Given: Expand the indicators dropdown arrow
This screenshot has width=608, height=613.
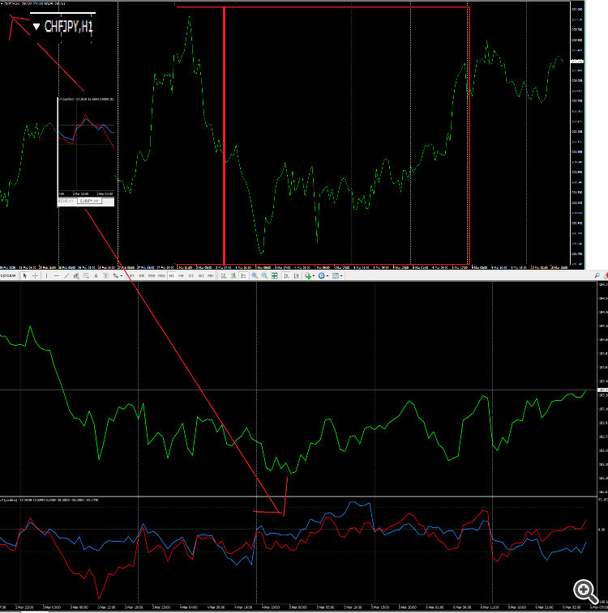Looking at the screenshot, I should 314,276.
